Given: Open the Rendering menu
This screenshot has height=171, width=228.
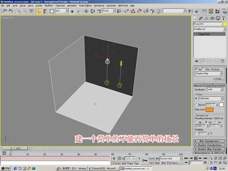Looking at the screenshot, I should pos(99,5).
